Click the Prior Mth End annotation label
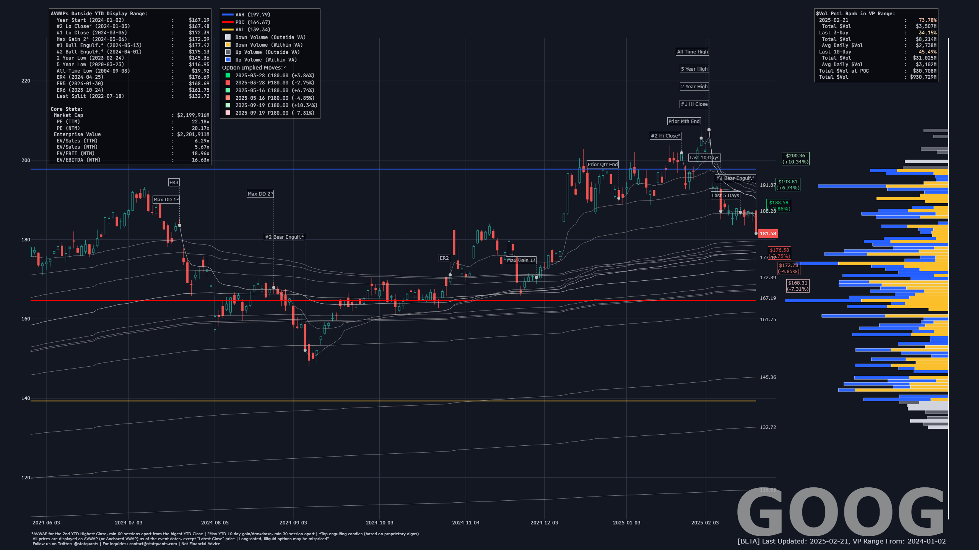Screen dimensions: 979x550 click(684, 121)
